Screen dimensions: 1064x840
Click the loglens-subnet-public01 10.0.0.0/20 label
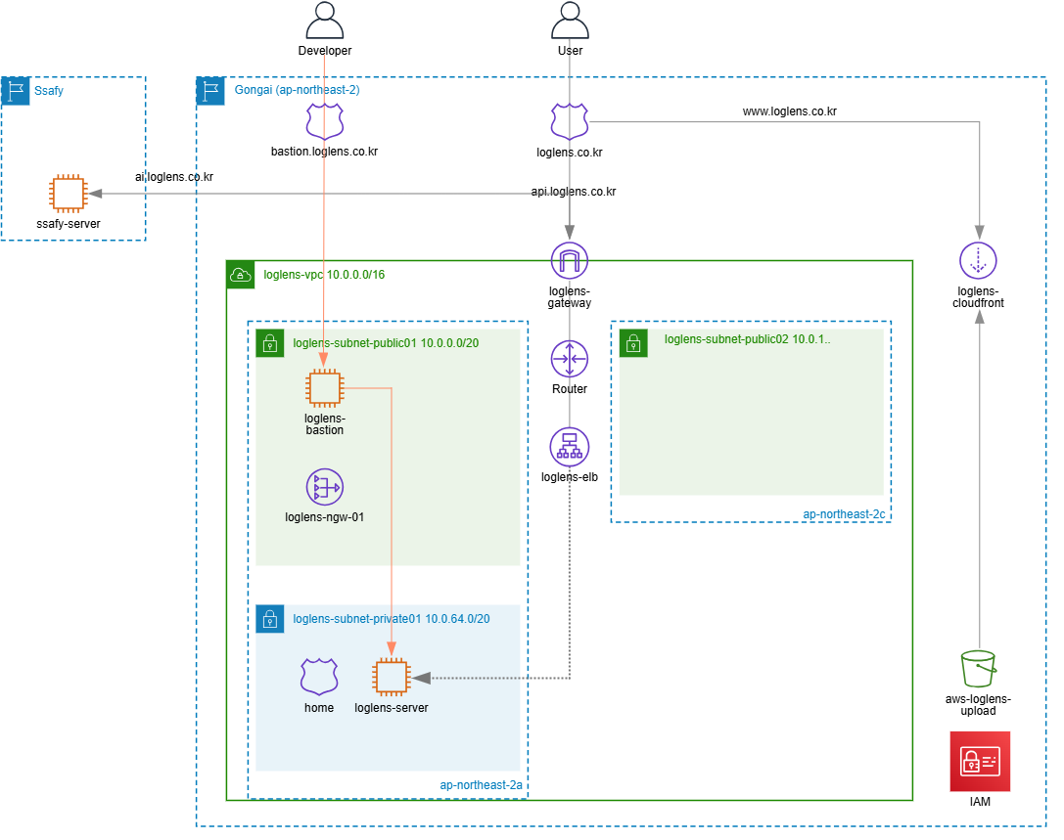click(386, 343)
